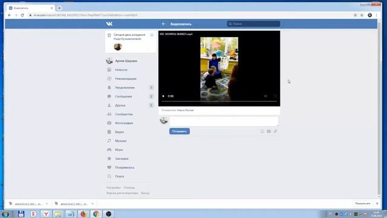Image resolution: width=387 pixels, height=218 pixels.
Task: Switch the video to fullscreen
Action: click(275, 96)
